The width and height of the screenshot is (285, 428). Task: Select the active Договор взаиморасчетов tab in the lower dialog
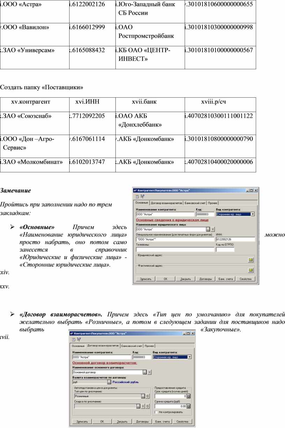[x=103, y=345]
